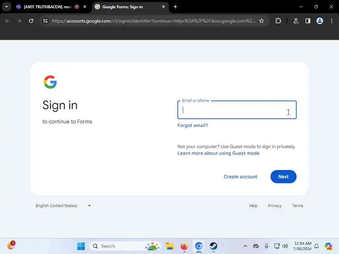Open a new browser tab

(x=175, y=7)
